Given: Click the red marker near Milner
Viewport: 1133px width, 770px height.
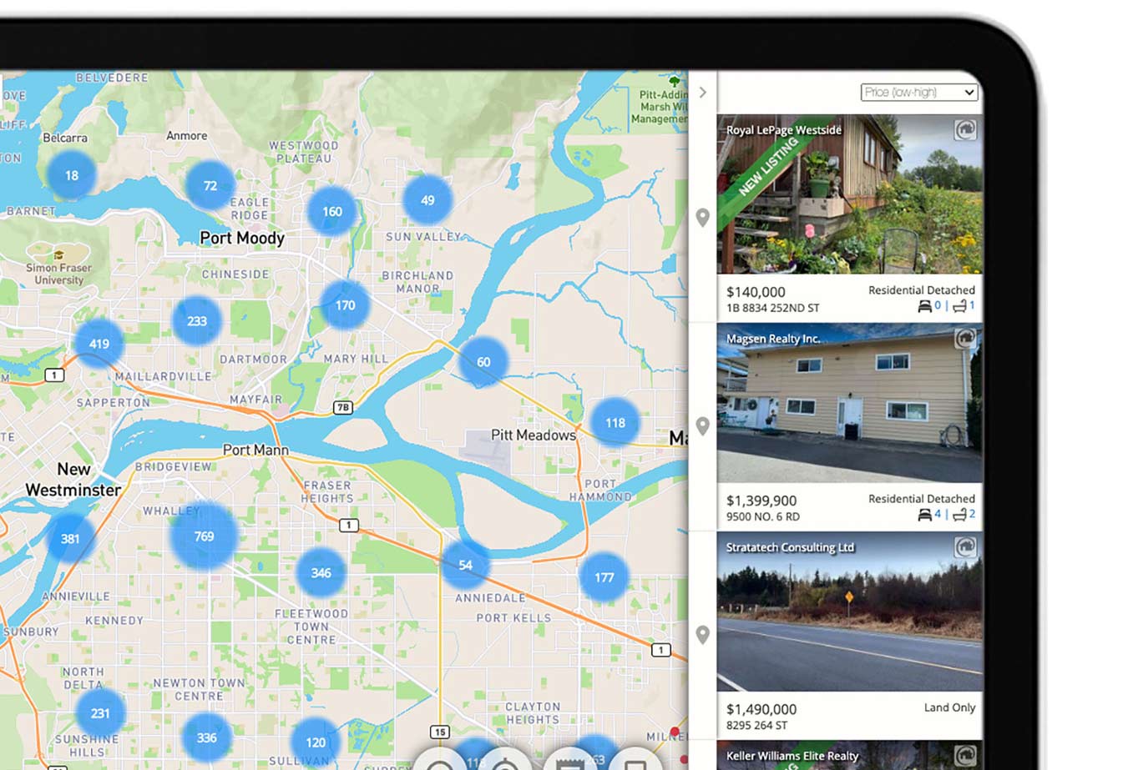Looking at the screenshot, I should [x=675, y=732].
